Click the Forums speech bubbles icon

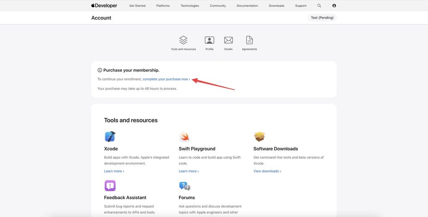point(185,186)
